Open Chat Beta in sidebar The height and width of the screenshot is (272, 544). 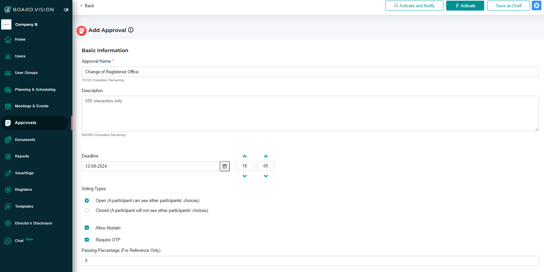24,240
